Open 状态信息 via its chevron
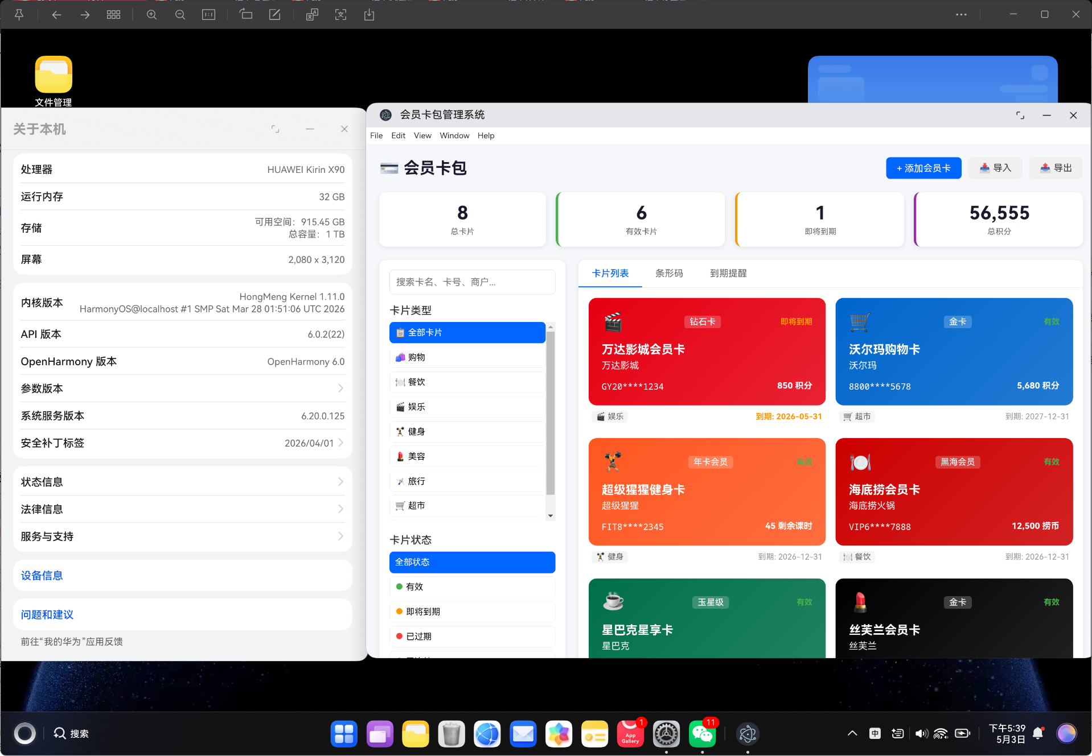The height and width of the screenshot is (756, 1092). 340,482
